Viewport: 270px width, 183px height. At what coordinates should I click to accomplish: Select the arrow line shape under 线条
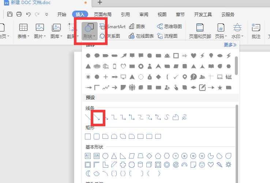click(97, 117)
